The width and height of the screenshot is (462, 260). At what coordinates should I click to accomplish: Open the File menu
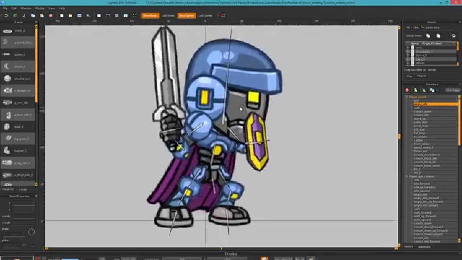pos(5,8)
